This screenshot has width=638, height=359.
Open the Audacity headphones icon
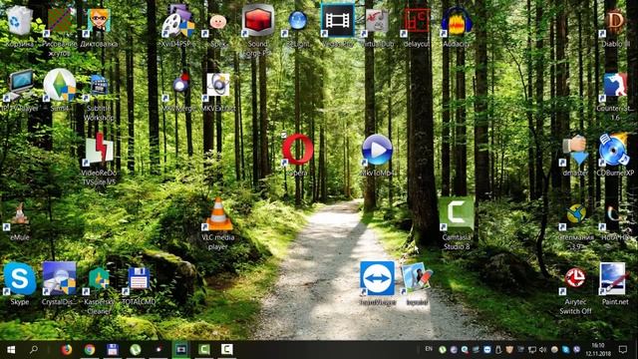click(457, 21)
